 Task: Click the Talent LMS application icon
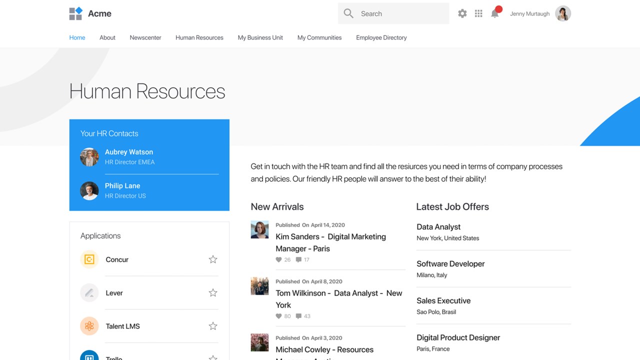(89, 326)
